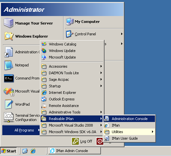
Task: Launch Internet Explorer from quick launch bar
Action: [33, 151]
